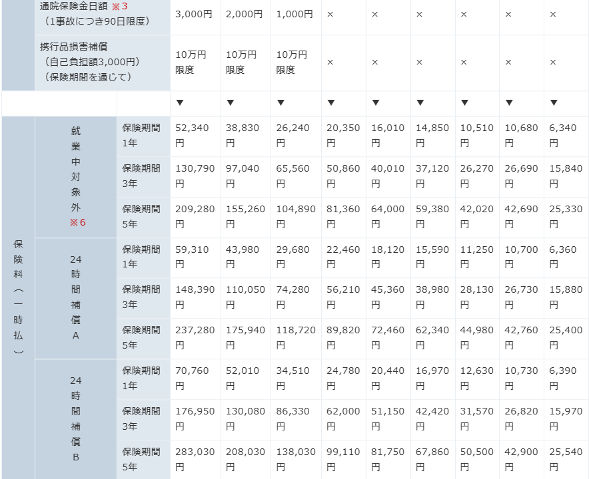Click the 99,110円 premium cell

[x=344, y=460]
